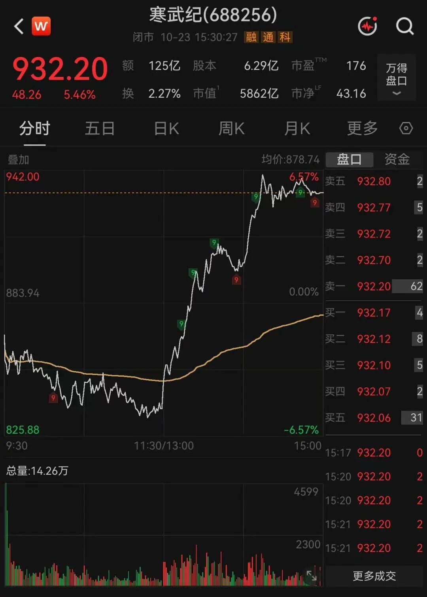Screen dimensions: 427x597
Task: Tap the 买二 row at 932.12
Action: [374, 339]
